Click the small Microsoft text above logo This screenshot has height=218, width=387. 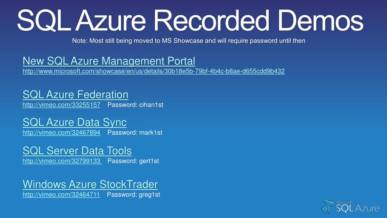[x=344, y=202]
